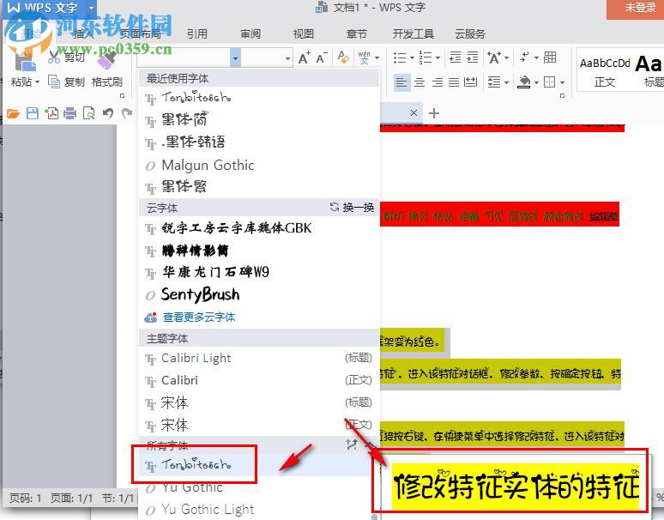Click 换一换 to refresh cloud fonts
The height and width of the screenshot is (520, 664).
pos(353,207)
